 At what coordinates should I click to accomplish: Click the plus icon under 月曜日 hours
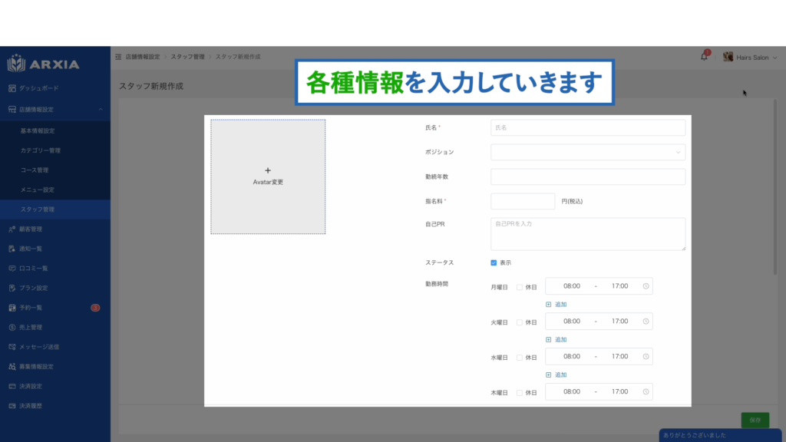[x=548, y=304]
